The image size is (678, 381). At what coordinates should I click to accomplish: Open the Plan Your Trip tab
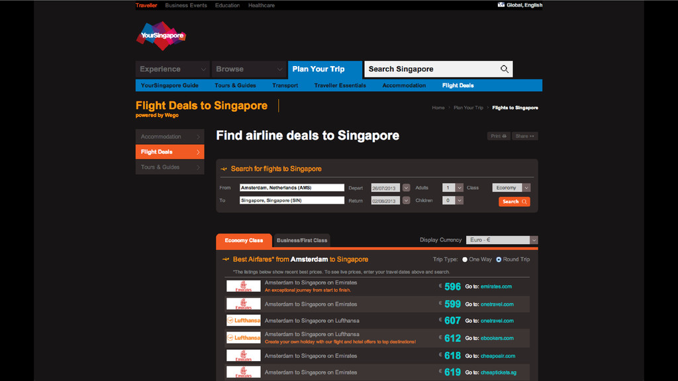(325, 69)
